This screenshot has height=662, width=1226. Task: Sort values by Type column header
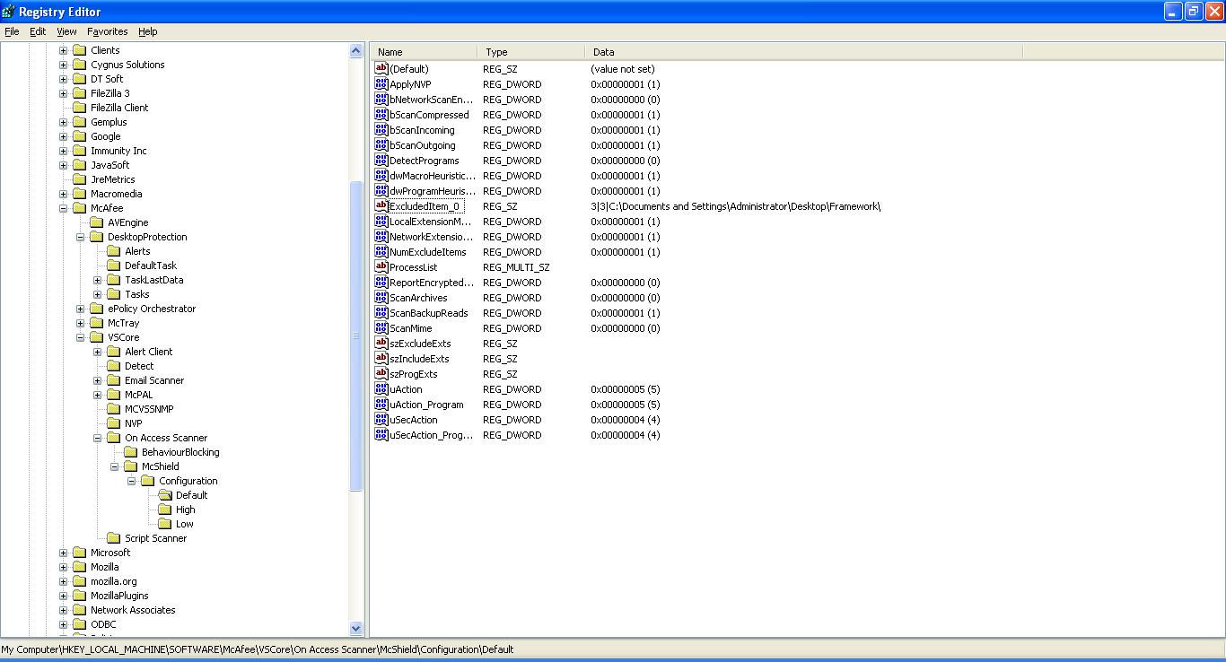pos(530,52)
